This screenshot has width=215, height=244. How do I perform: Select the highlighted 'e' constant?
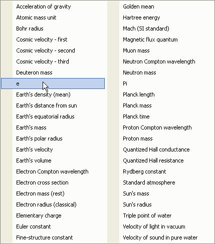pyautogui.click(x=53, y=83)
